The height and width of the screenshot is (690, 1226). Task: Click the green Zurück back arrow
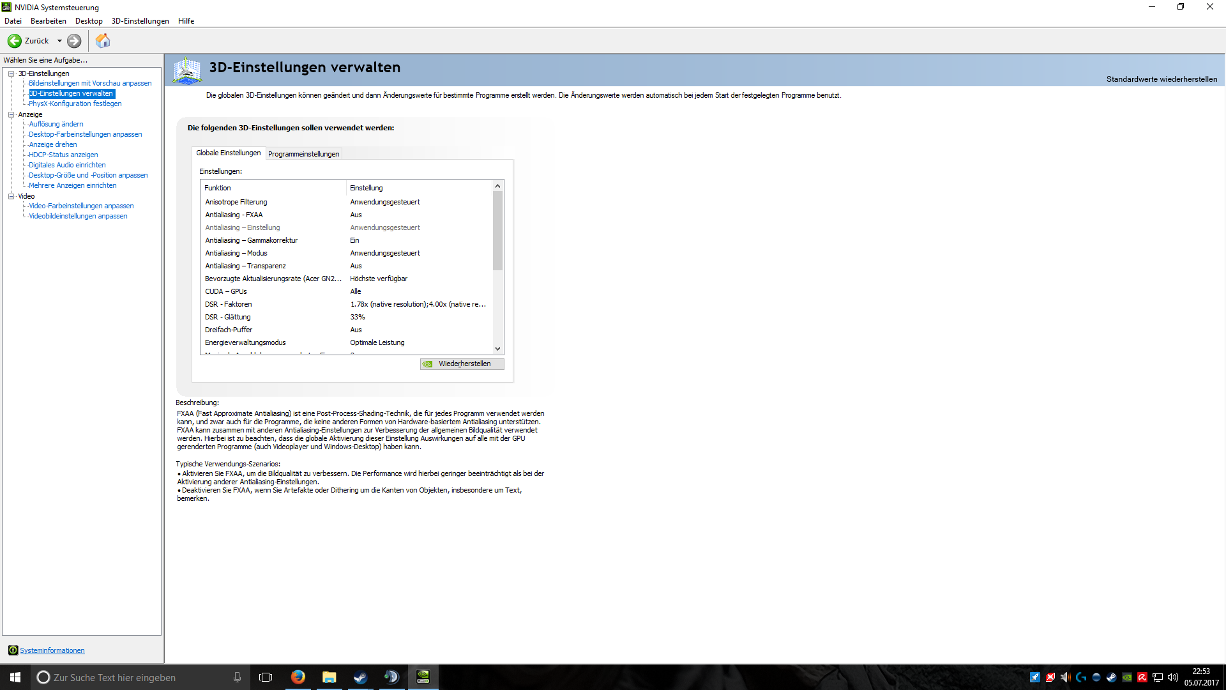coord(15,41)
